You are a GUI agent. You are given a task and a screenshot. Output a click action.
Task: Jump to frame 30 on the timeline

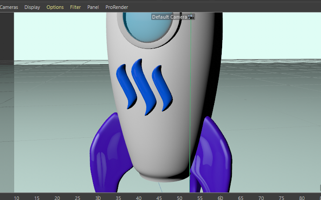click(98, 198)
